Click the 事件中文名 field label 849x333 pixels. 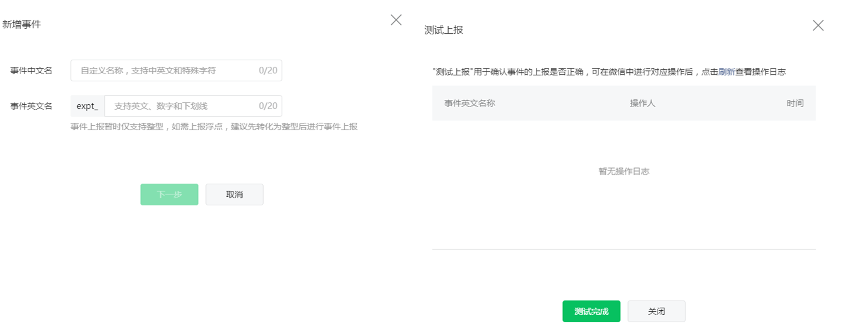click(31, 70)
